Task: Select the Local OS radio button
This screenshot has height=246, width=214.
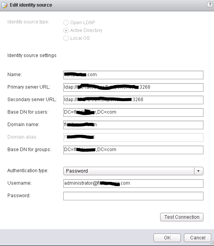Action: (66, 38)
